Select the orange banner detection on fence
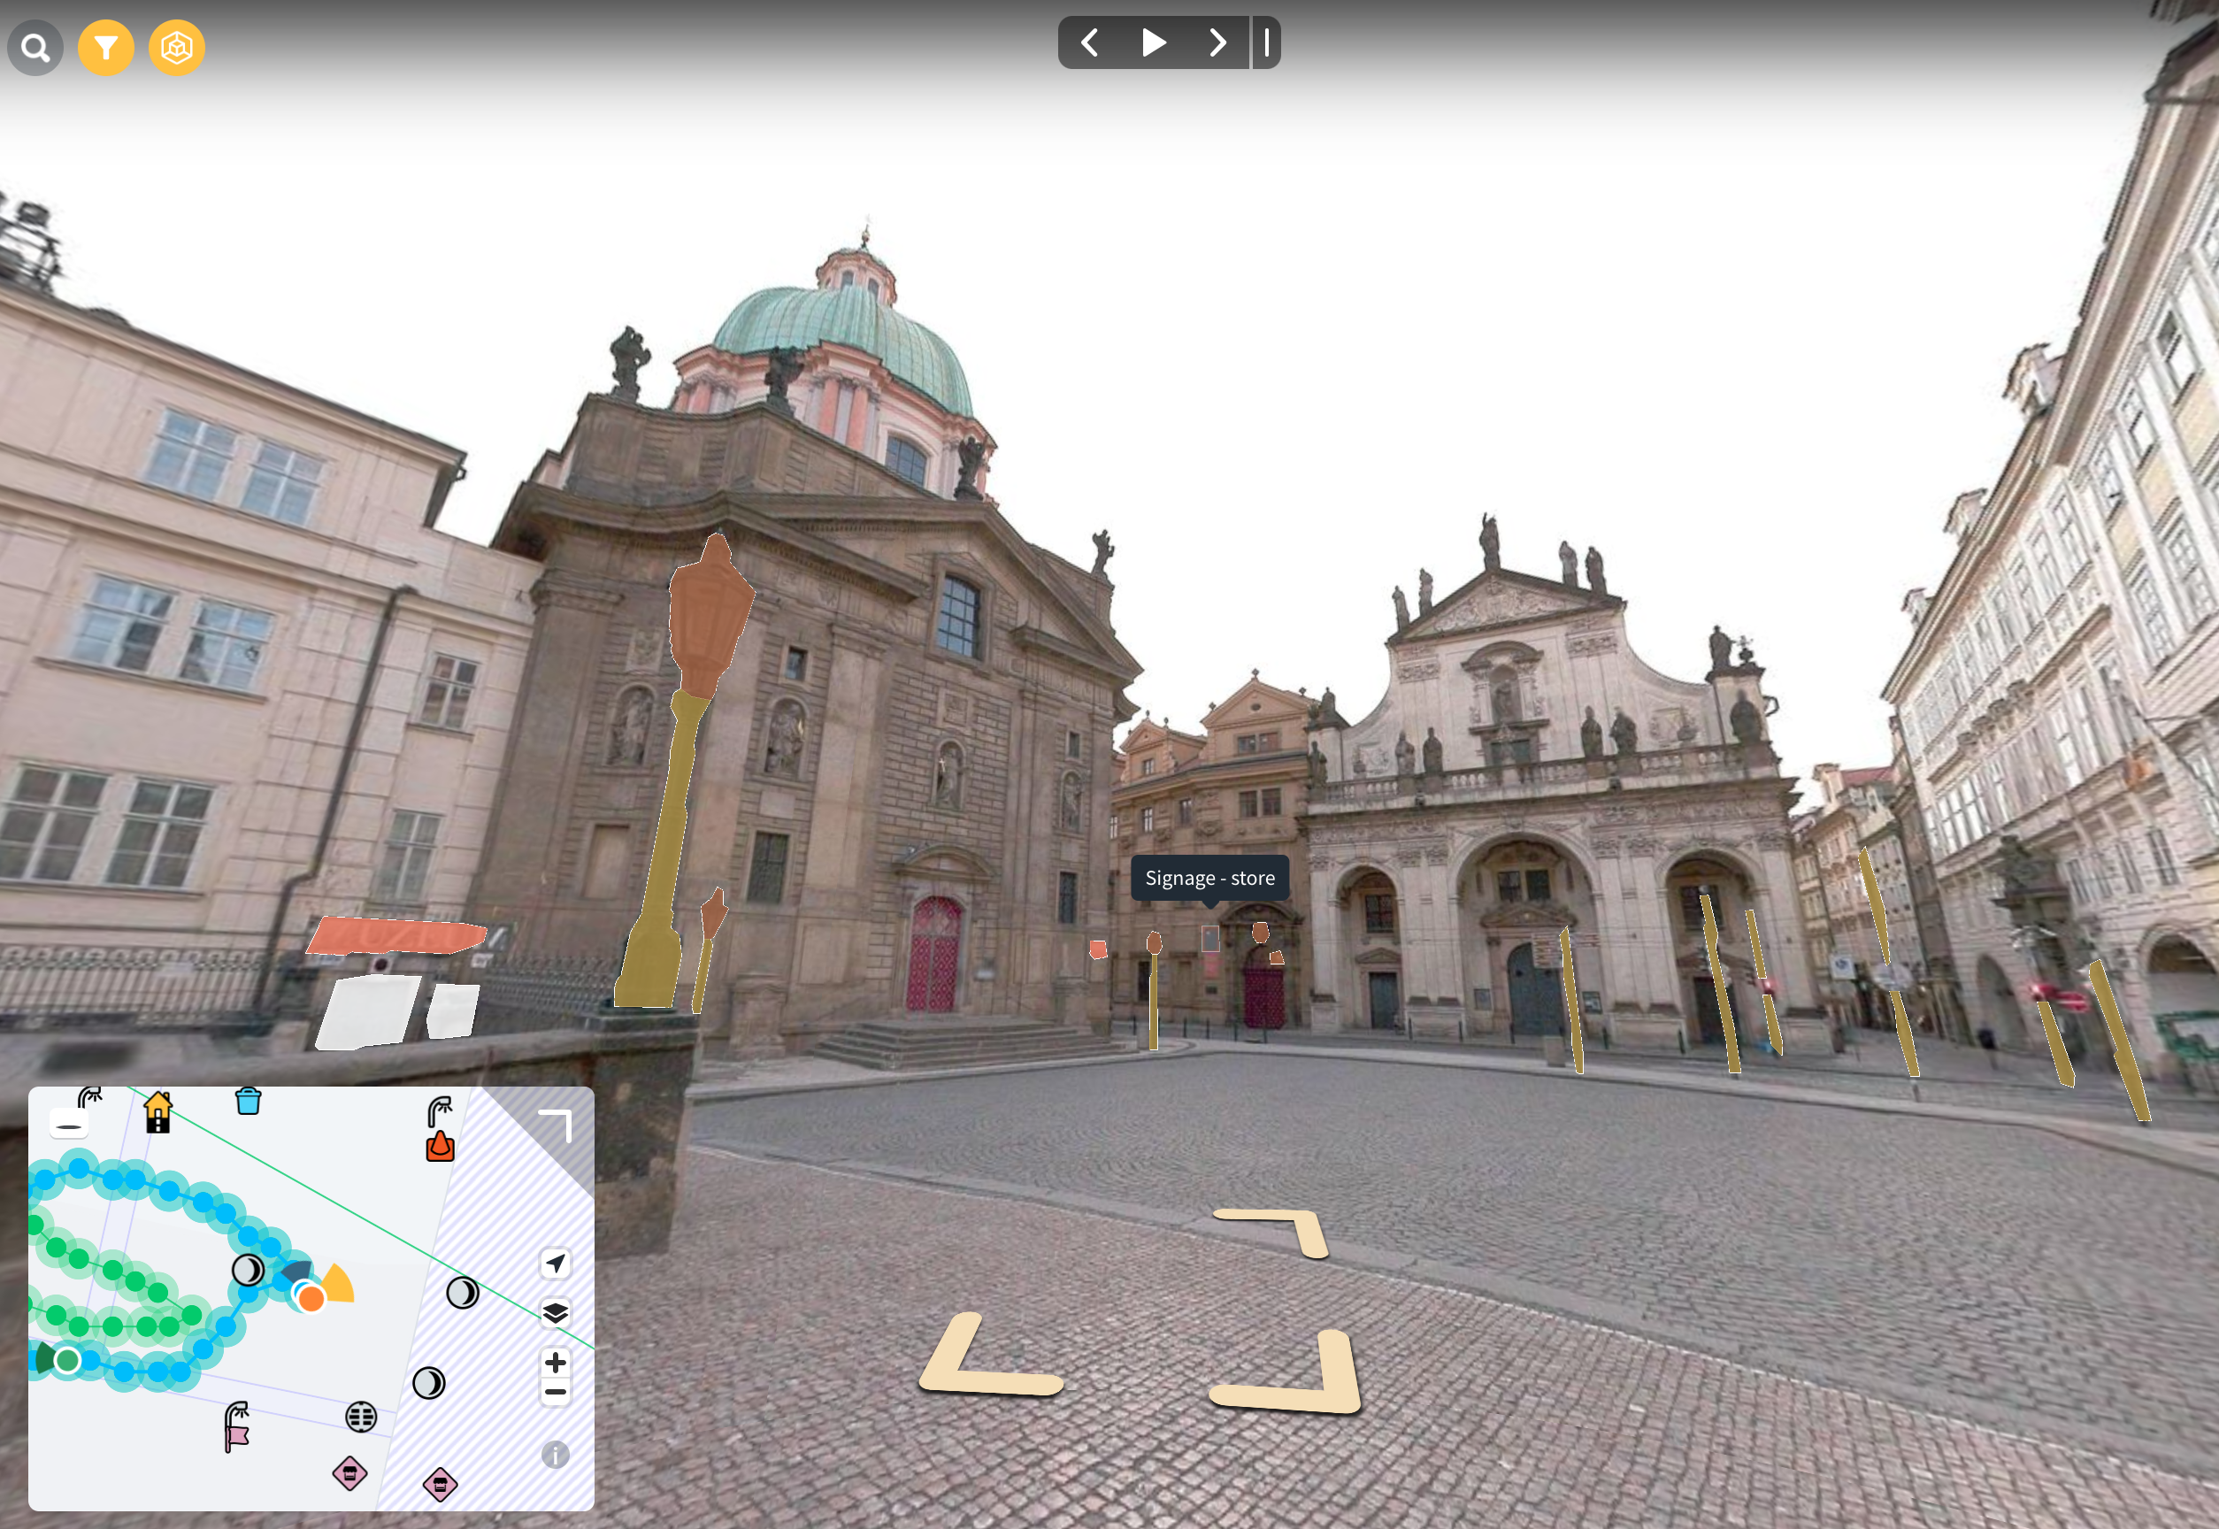This screenshot has height=1529, width=2219. 395,936
